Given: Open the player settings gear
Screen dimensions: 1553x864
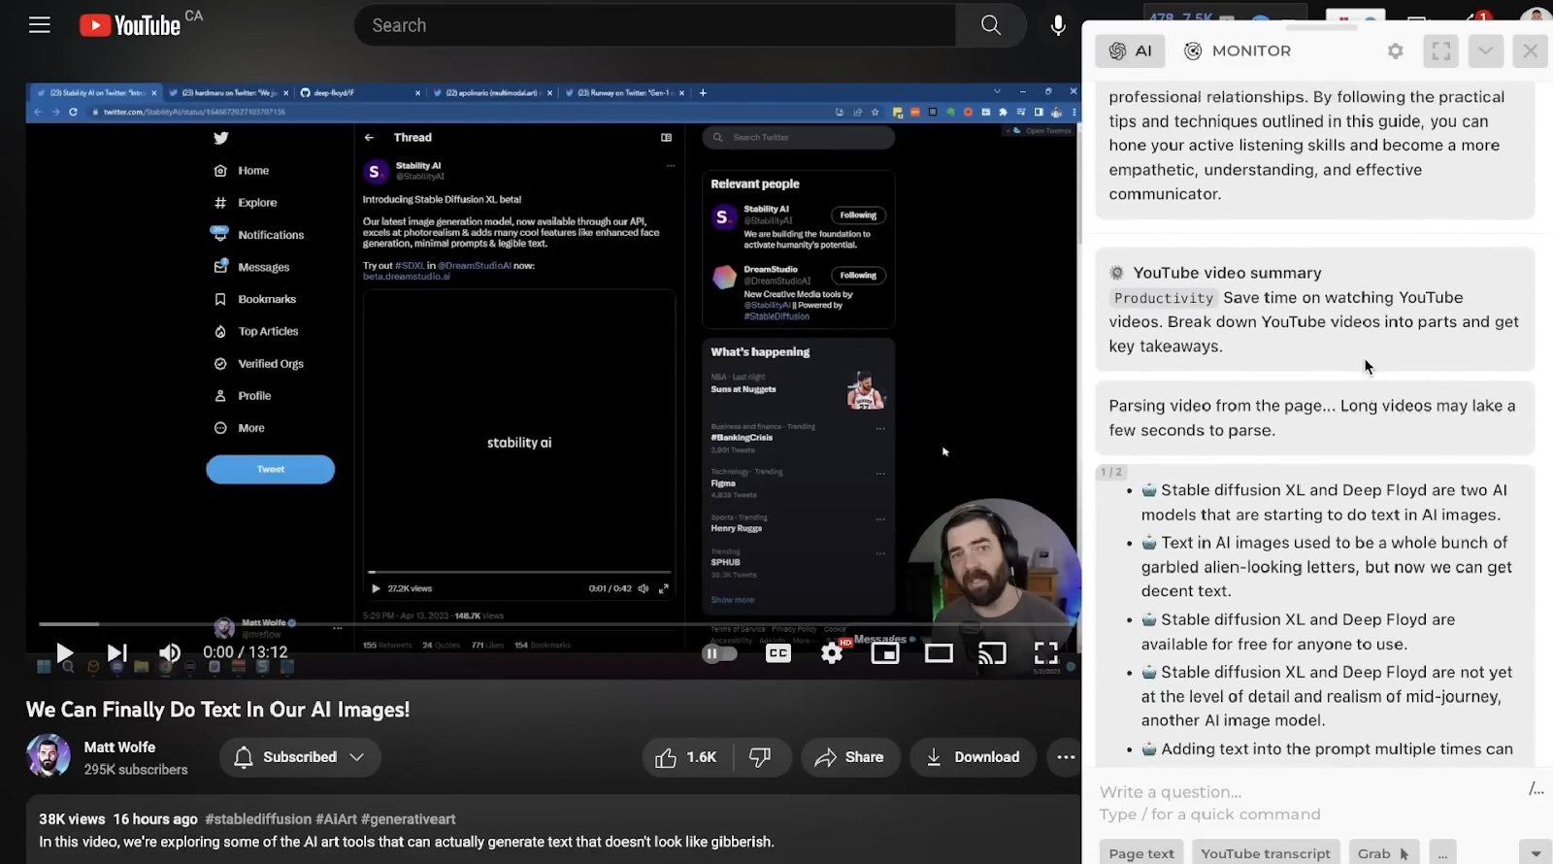Looking at the screenshot, I should tap(832, 653).
